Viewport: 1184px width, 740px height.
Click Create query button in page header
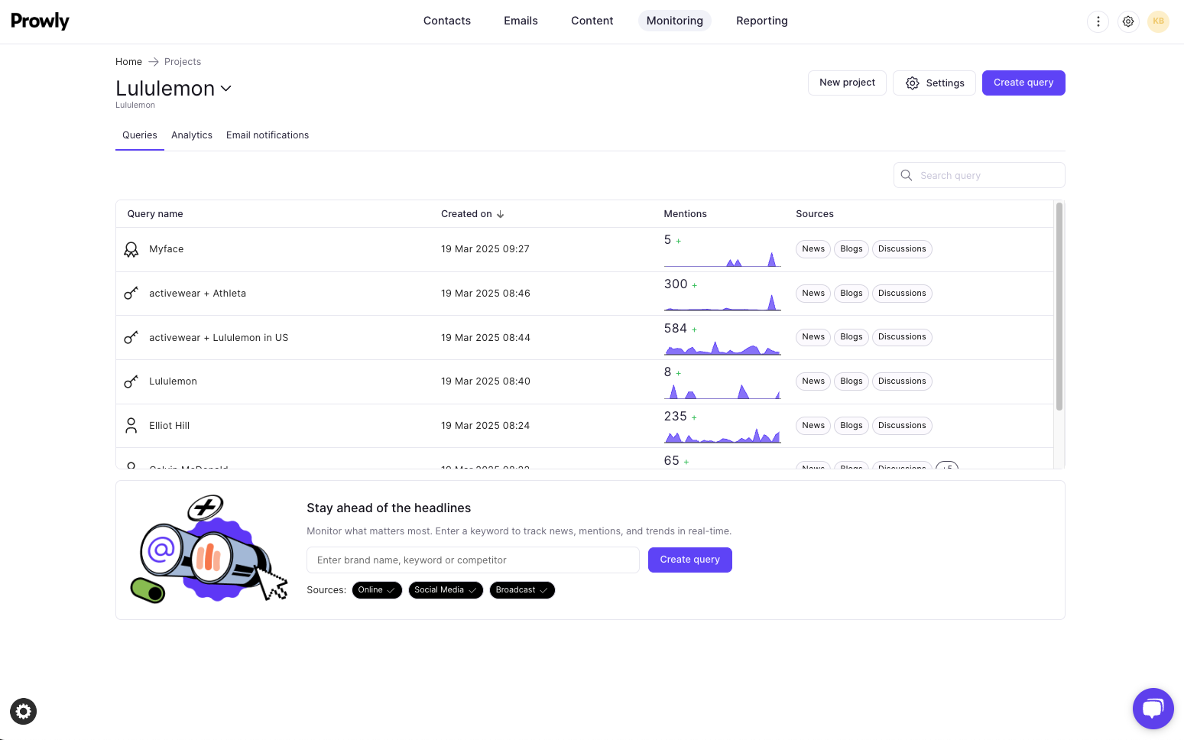(1023, 83)
